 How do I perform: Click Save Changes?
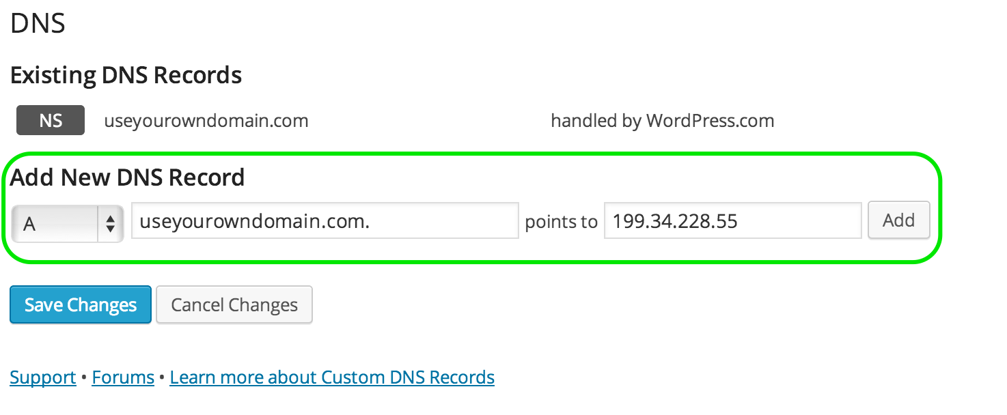(x=80, y=304)
